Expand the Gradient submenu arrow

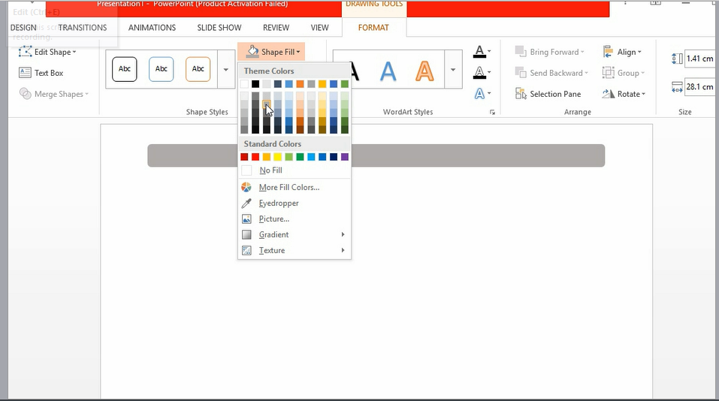point(343,234)
